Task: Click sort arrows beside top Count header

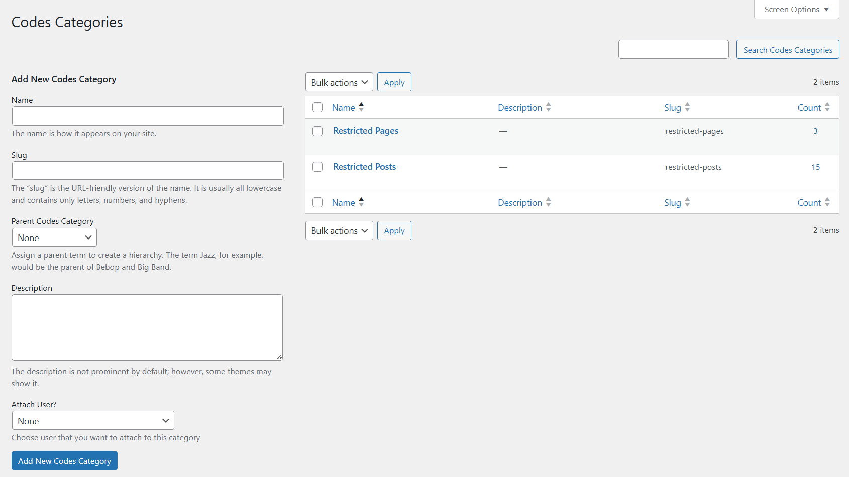Action: 827,107
